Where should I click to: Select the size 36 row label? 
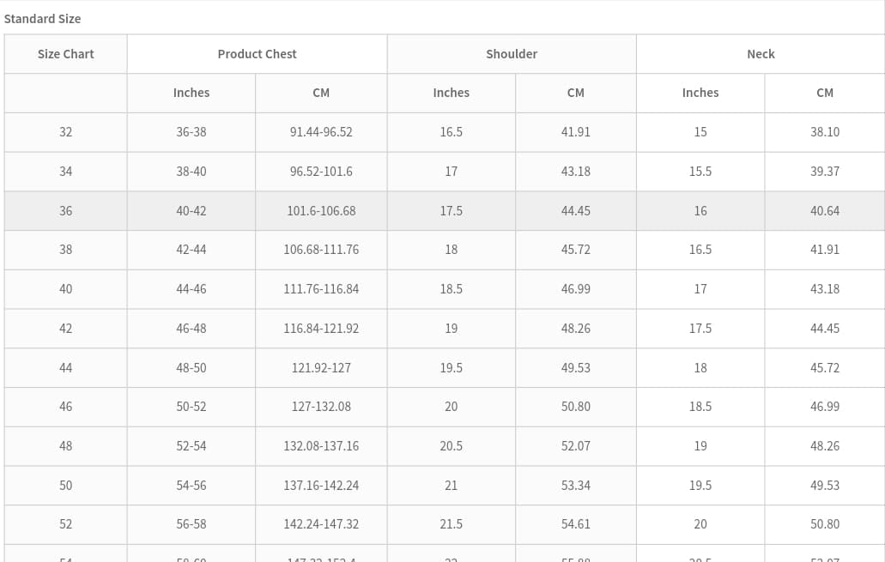pos(65,210)
